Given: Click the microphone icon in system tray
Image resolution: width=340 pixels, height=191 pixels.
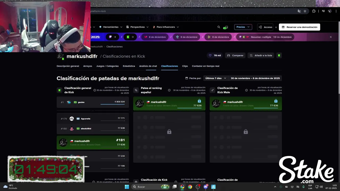Looking at the screenshot, I should point(303,187).
